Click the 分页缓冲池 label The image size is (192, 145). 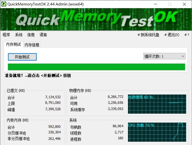point(17,133)
